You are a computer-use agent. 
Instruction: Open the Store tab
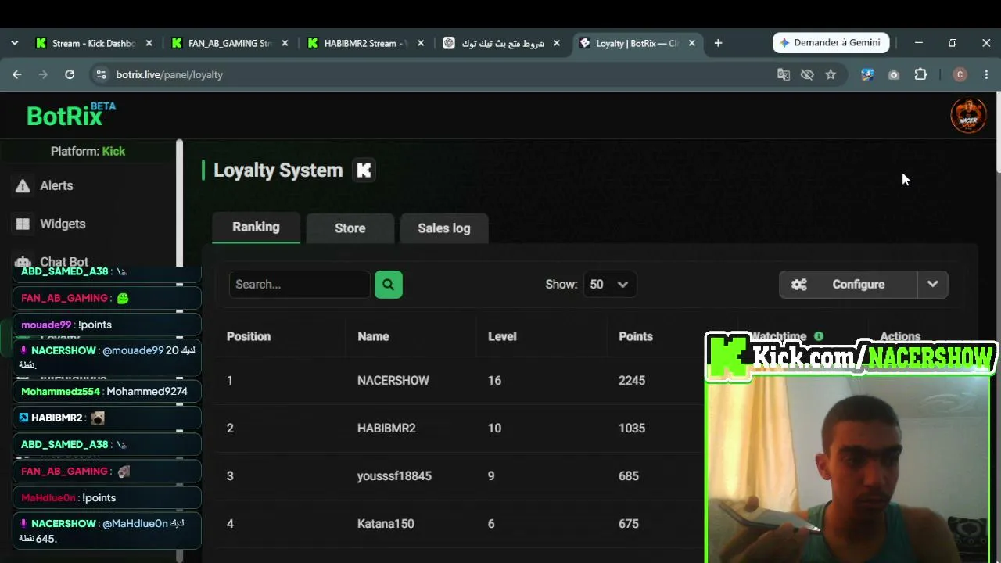[x=350, y=228]
